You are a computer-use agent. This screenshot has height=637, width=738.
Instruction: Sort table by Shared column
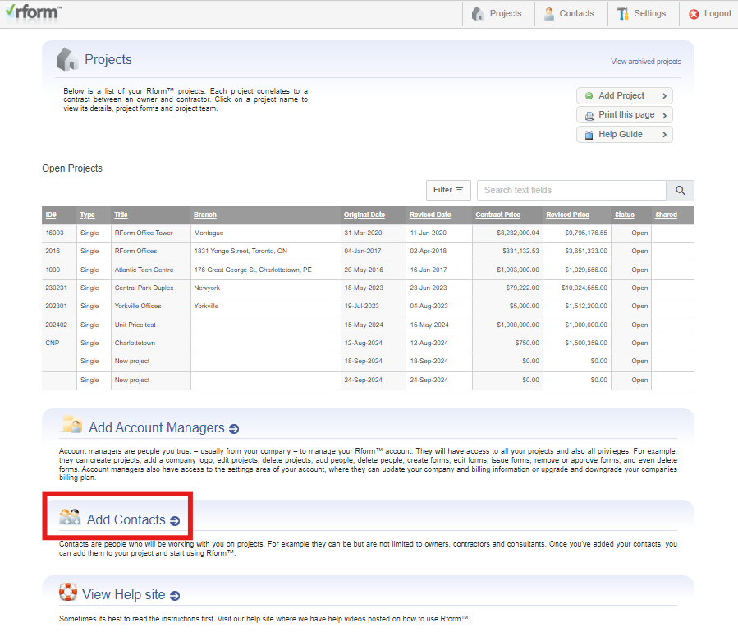pyautogui.click(x=667, y=215)
